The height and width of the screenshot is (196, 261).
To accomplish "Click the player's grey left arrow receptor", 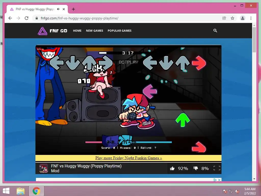I will [150, 63].
